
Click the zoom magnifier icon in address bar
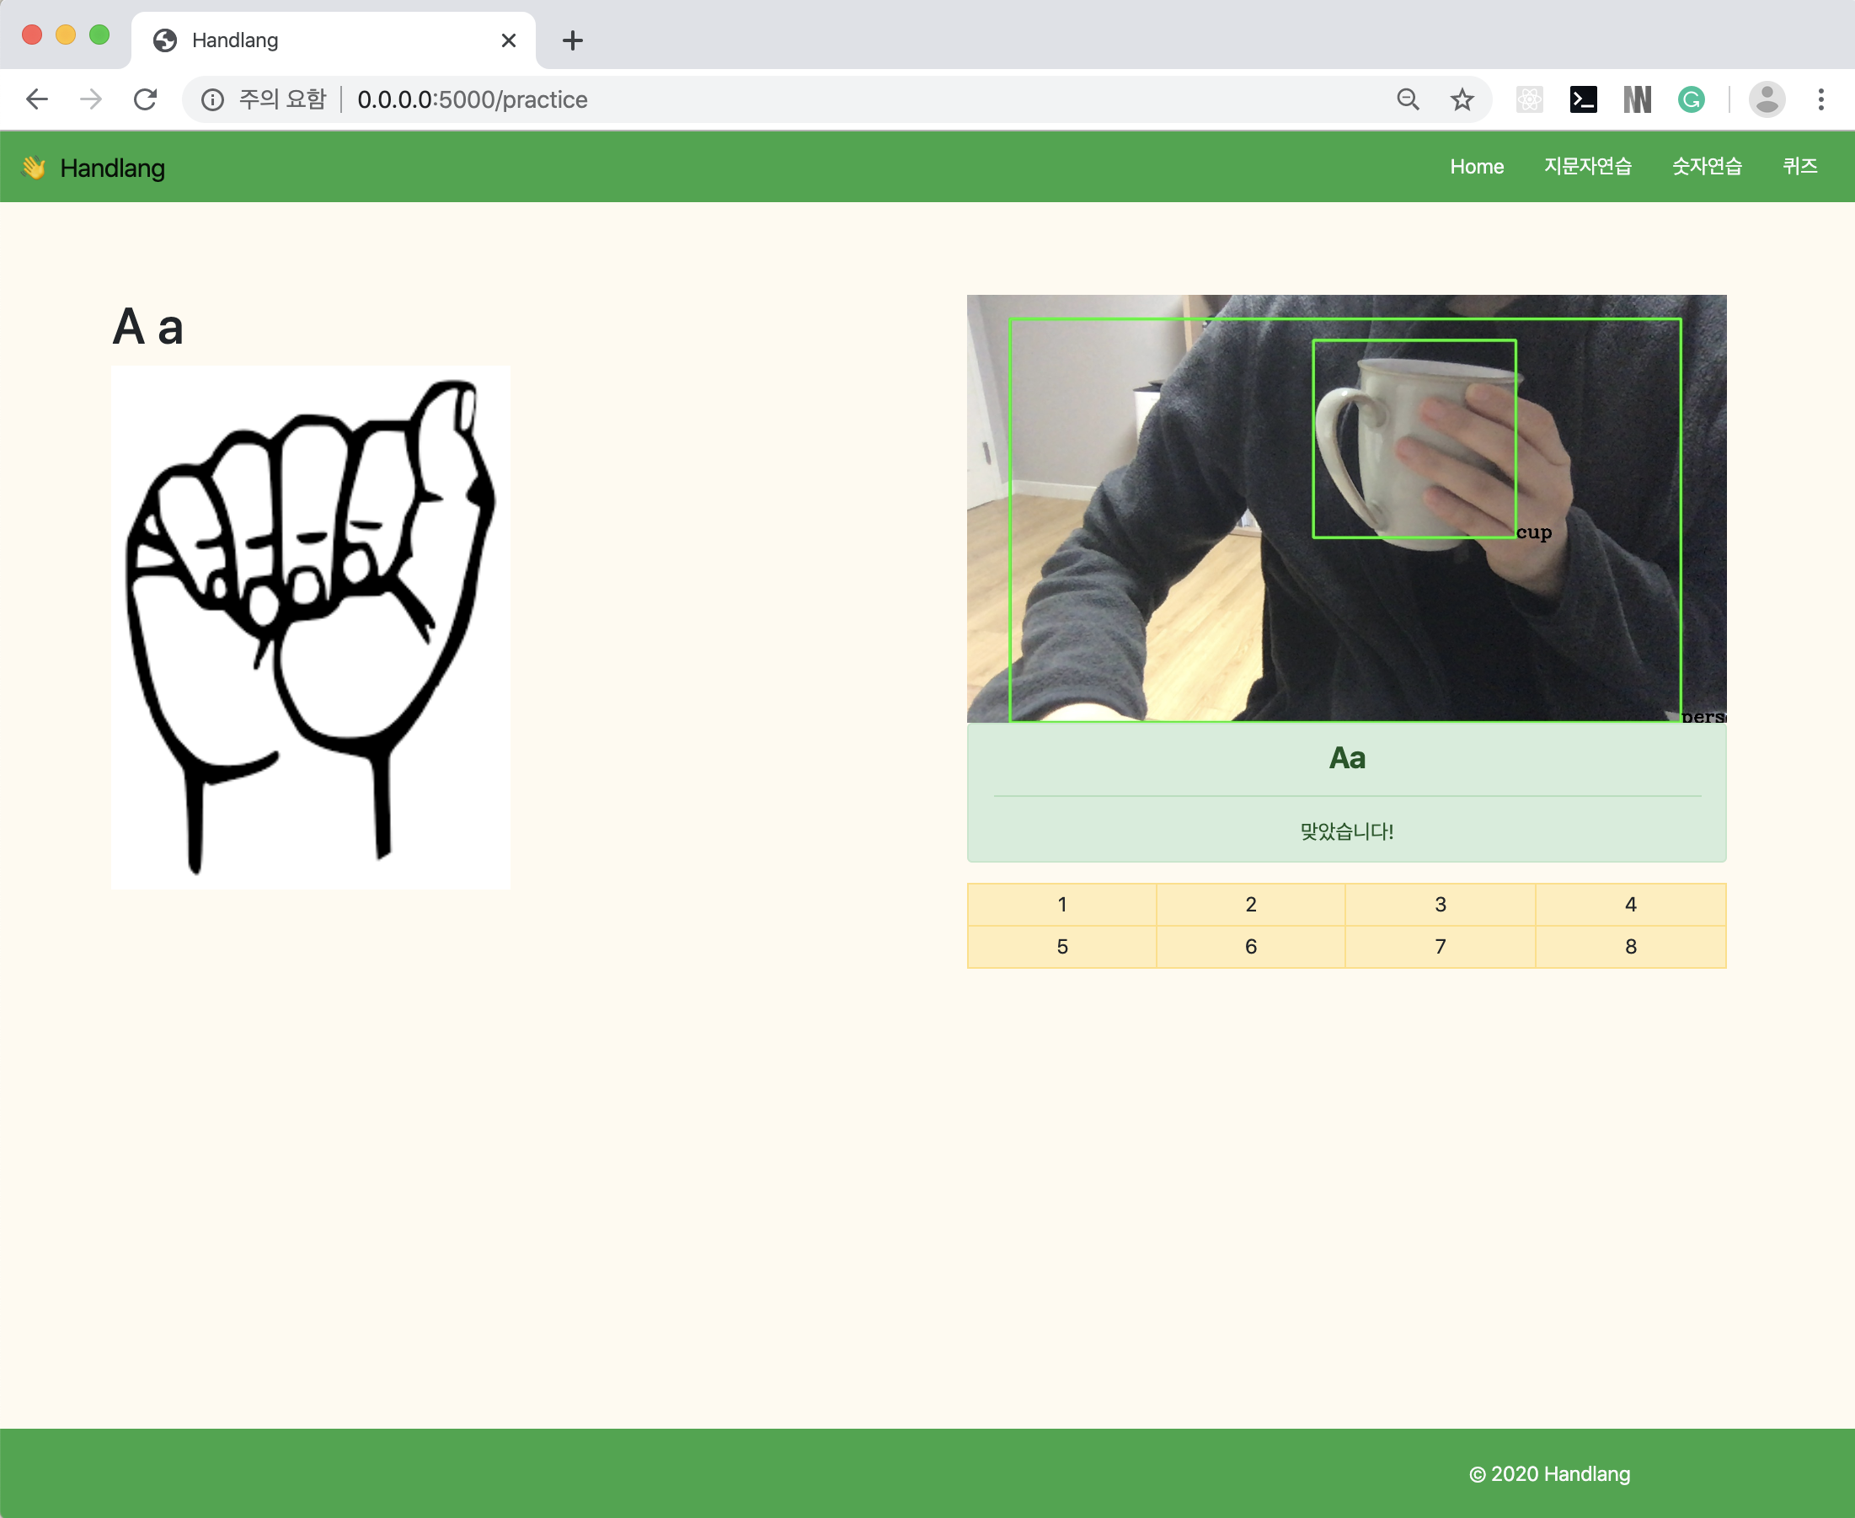click(x=1407, y=99)
